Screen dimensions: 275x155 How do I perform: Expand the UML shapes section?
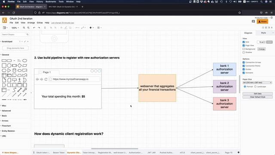tap(4, 136)
